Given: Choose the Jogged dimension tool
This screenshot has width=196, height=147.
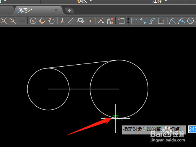Looking at the screenshot, I should [x=182, y=21].
